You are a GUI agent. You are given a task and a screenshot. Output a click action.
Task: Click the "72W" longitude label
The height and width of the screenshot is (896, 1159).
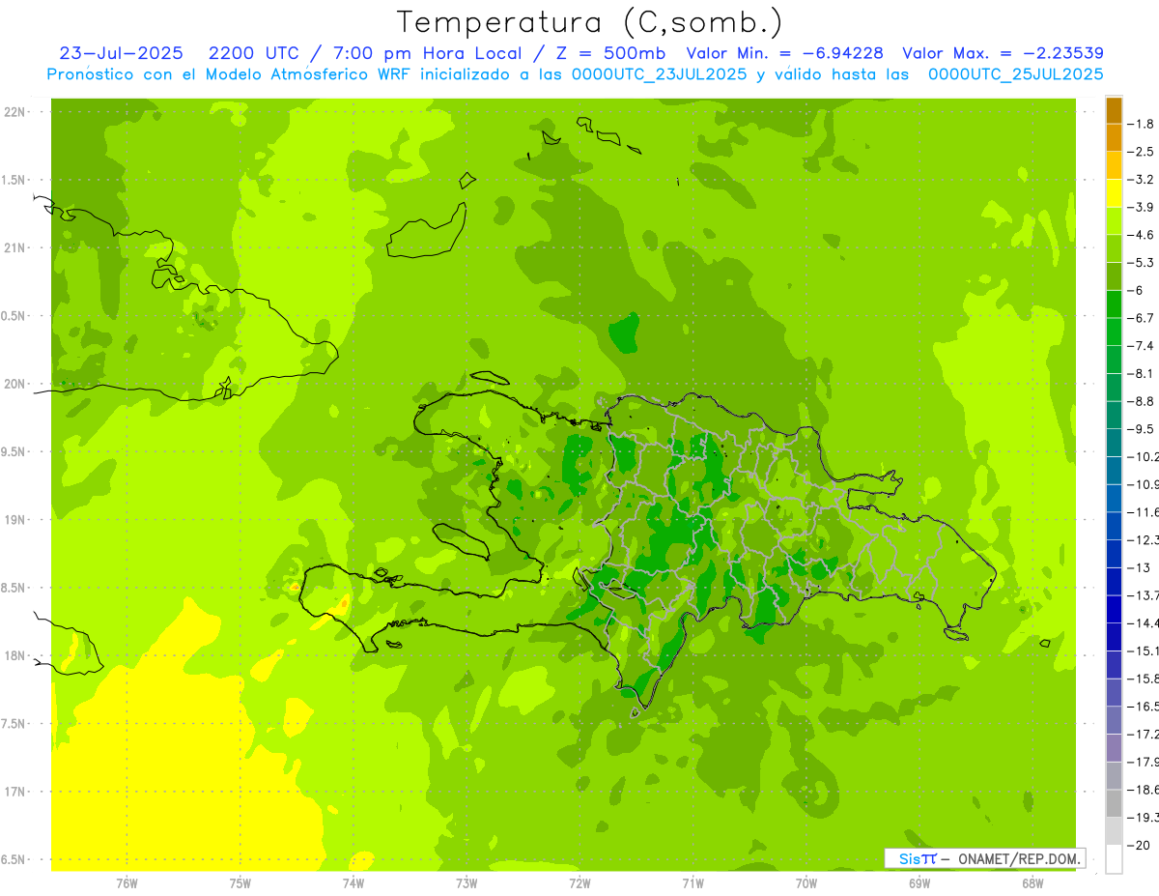point(579,882)
